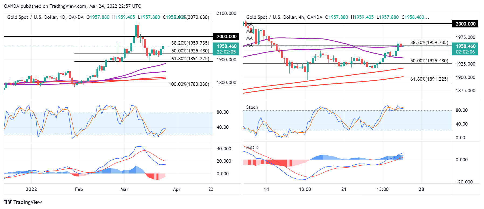Viewport: 484px width, 209px height.
Task: Select daily Fib label 50.00%(1925.480)
Action: 190,51
